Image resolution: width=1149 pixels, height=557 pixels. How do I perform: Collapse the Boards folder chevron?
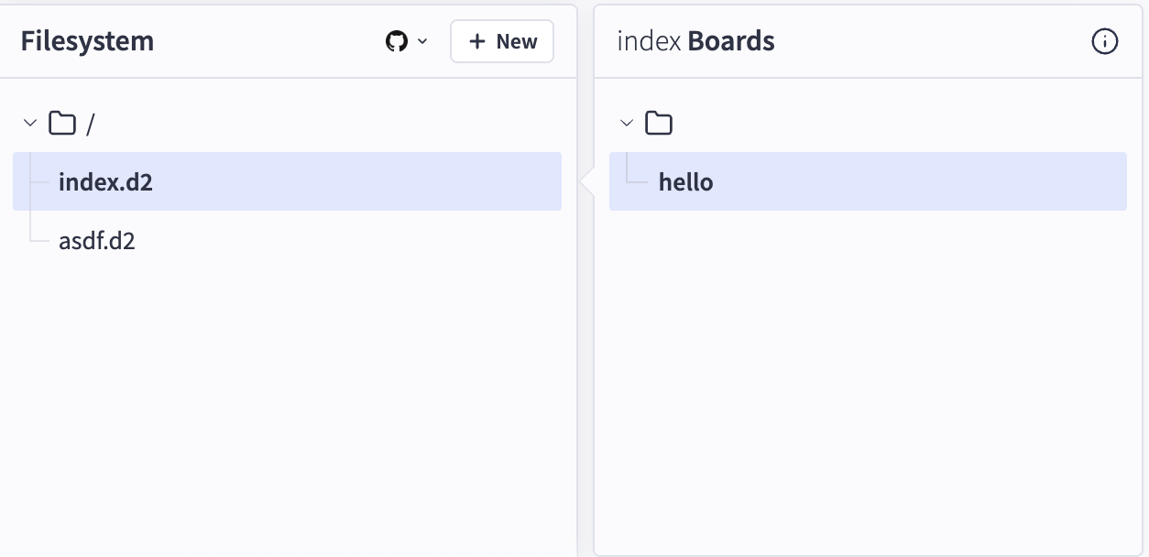tap(627, 123)
